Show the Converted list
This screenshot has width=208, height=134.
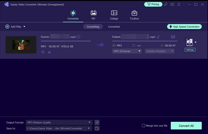point(114,27)
